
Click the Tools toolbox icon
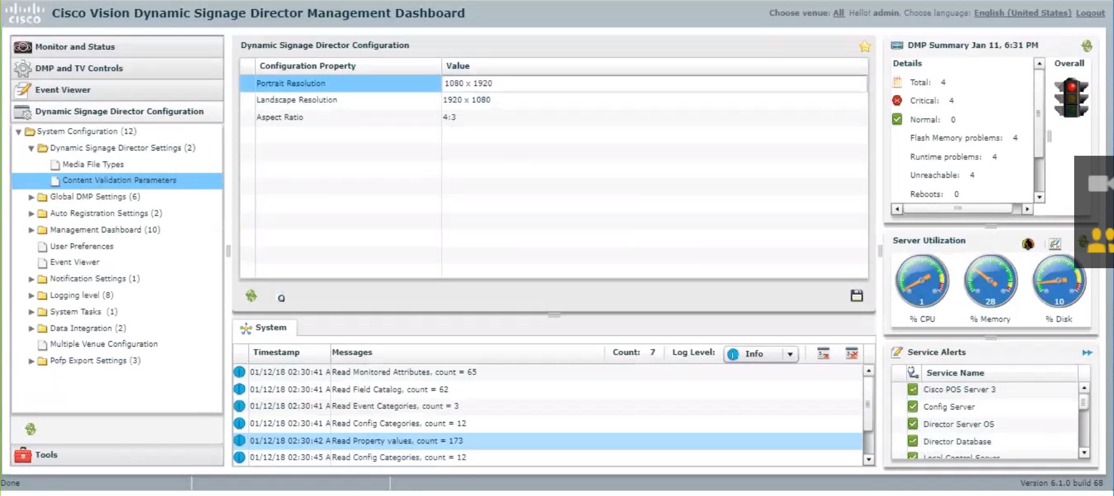point(23,454)
